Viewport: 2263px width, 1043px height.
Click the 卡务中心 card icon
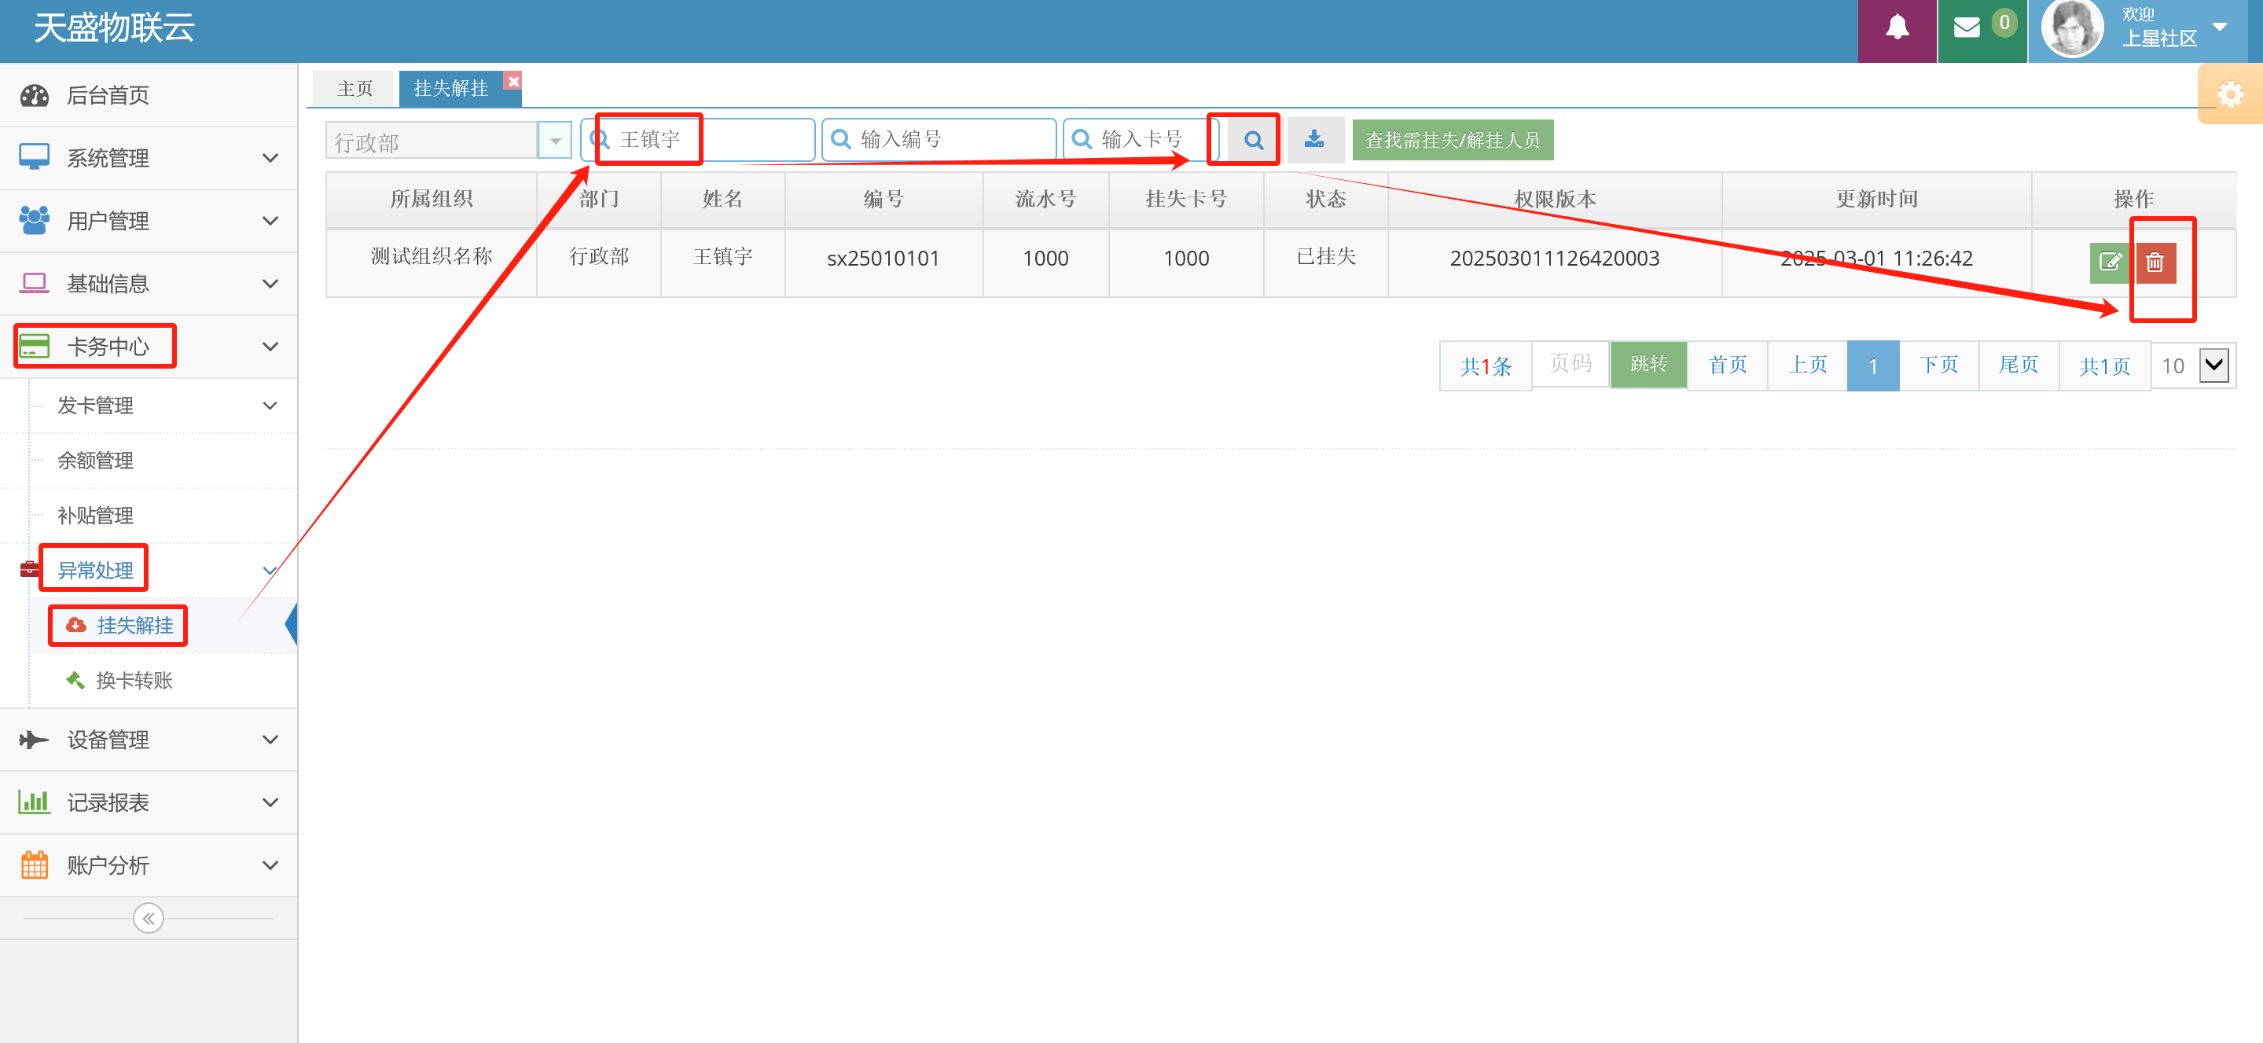[x=35, y=345]
